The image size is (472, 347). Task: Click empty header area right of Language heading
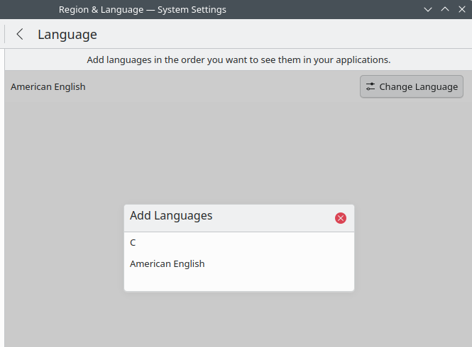[x=284, y=34]
